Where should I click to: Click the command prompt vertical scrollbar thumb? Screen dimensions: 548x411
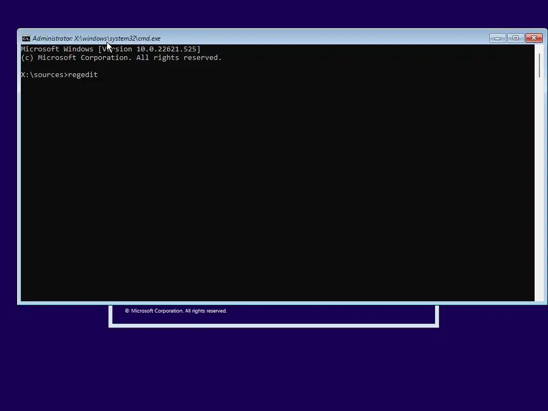[539, 65]
